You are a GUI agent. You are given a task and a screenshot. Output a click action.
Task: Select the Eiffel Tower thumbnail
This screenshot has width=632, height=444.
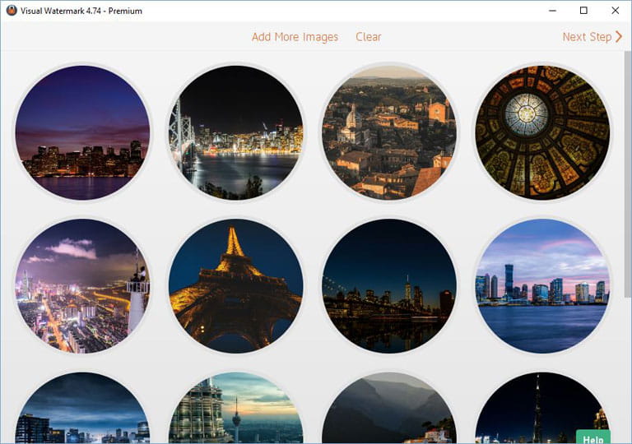click(236, 286)
